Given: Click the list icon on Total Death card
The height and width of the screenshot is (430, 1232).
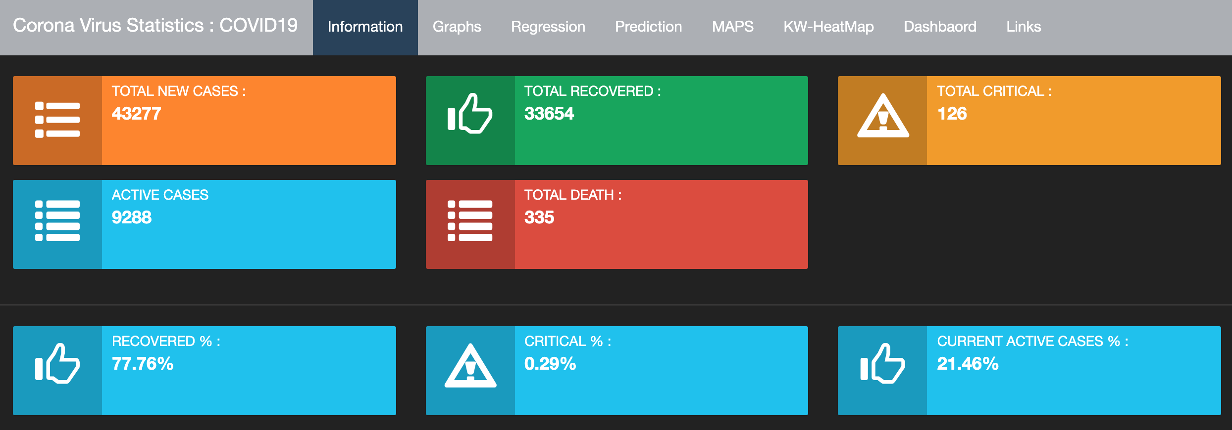Looking at the screenshot, I should click(470, 221).
